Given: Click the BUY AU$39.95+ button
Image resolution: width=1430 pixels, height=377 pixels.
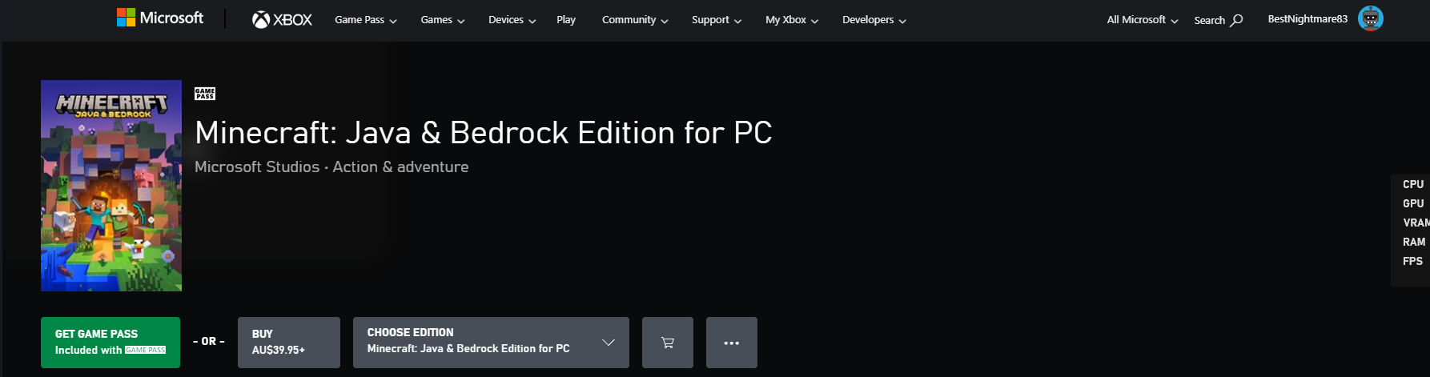Looking at the screenshot, I should coord(289,343).
